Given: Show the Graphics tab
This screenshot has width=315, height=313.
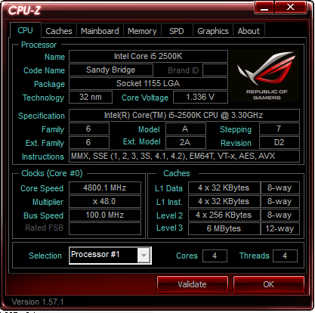Looking at the screenshot, I should pyautogui.click(x=213, y=31).
